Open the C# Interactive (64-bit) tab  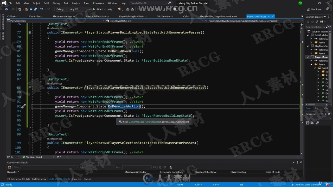pos(18,179)
